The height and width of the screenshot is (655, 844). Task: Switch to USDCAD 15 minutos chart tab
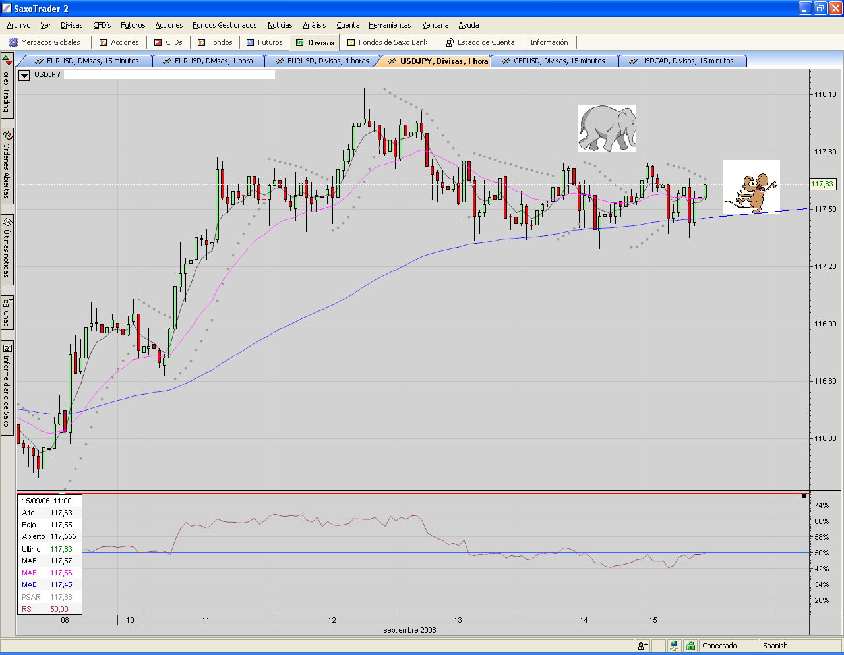click(x=682, y=61)
